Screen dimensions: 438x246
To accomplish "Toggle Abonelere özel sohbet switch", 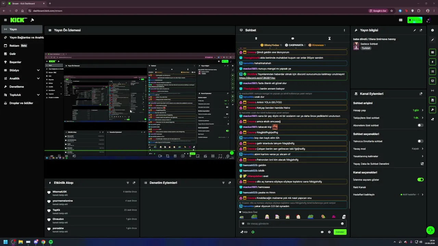I will coord(420,125).
